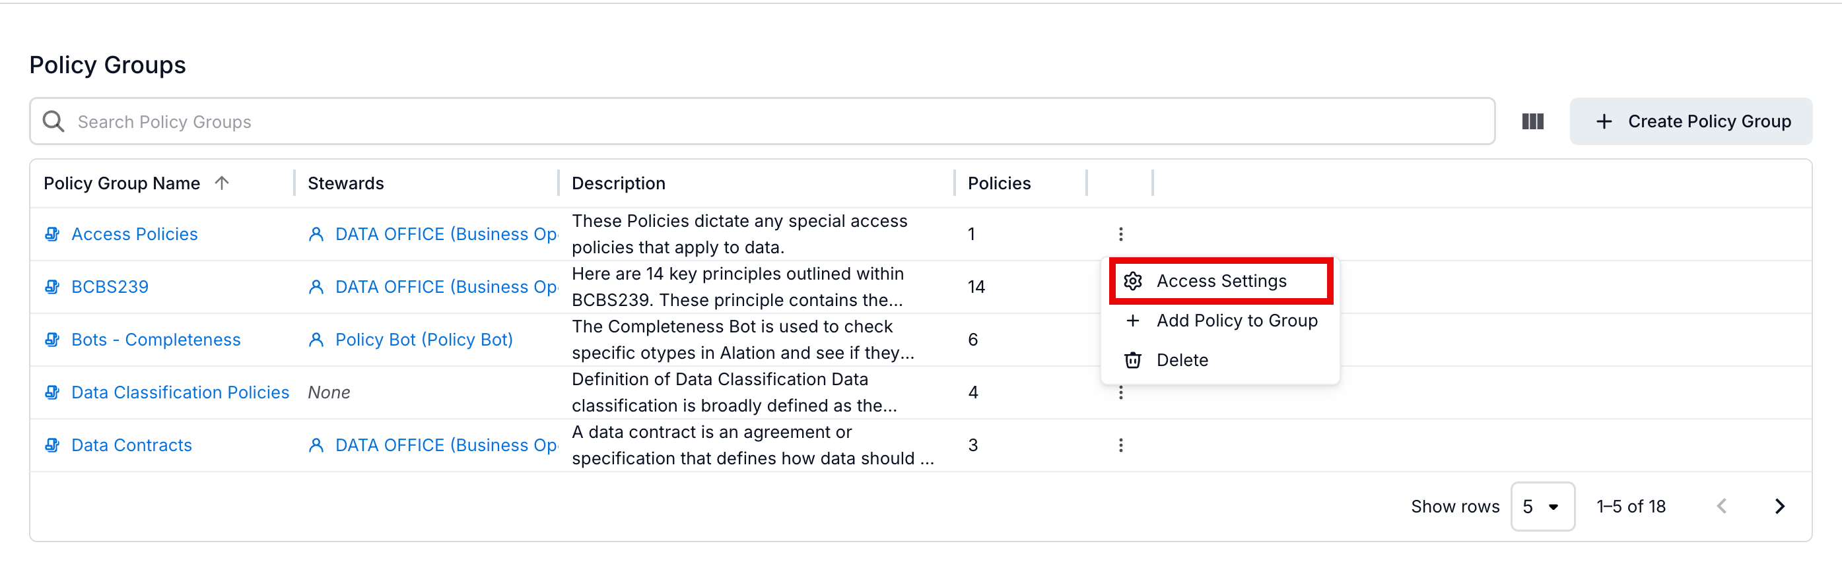Screen dimensions: 1842x587
Task: Click the trash icon beside Delete
Action: pyautogui.click(x=1134, y=360)
